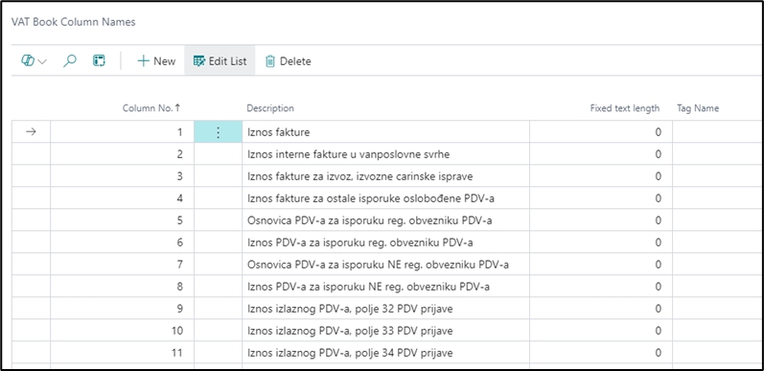
Task: Click Fixed text length value in row 1
Action: tap(601, 132)
